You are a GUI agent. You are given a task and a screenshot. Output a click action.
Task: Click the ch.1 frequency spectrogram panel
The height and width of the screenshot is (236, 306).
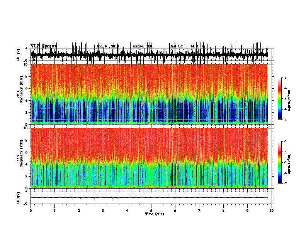pyautogui.click(x=149, y=94)
